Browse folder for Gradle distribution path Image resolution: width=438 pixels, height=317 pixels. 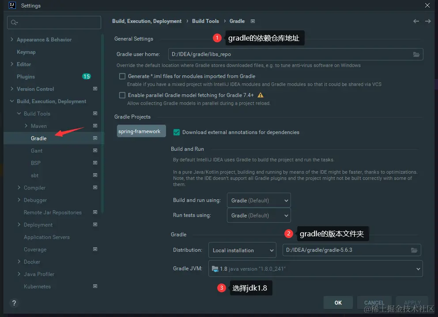[x=414, y=250]
